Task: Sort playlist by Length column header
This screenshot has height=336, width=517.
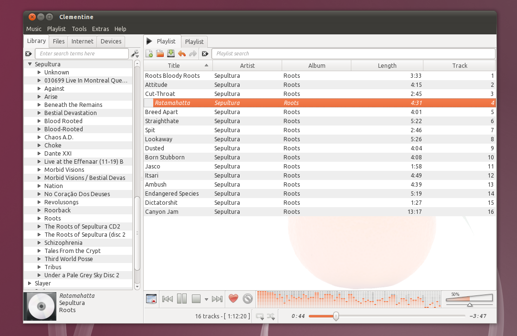Action: [387, 65]
